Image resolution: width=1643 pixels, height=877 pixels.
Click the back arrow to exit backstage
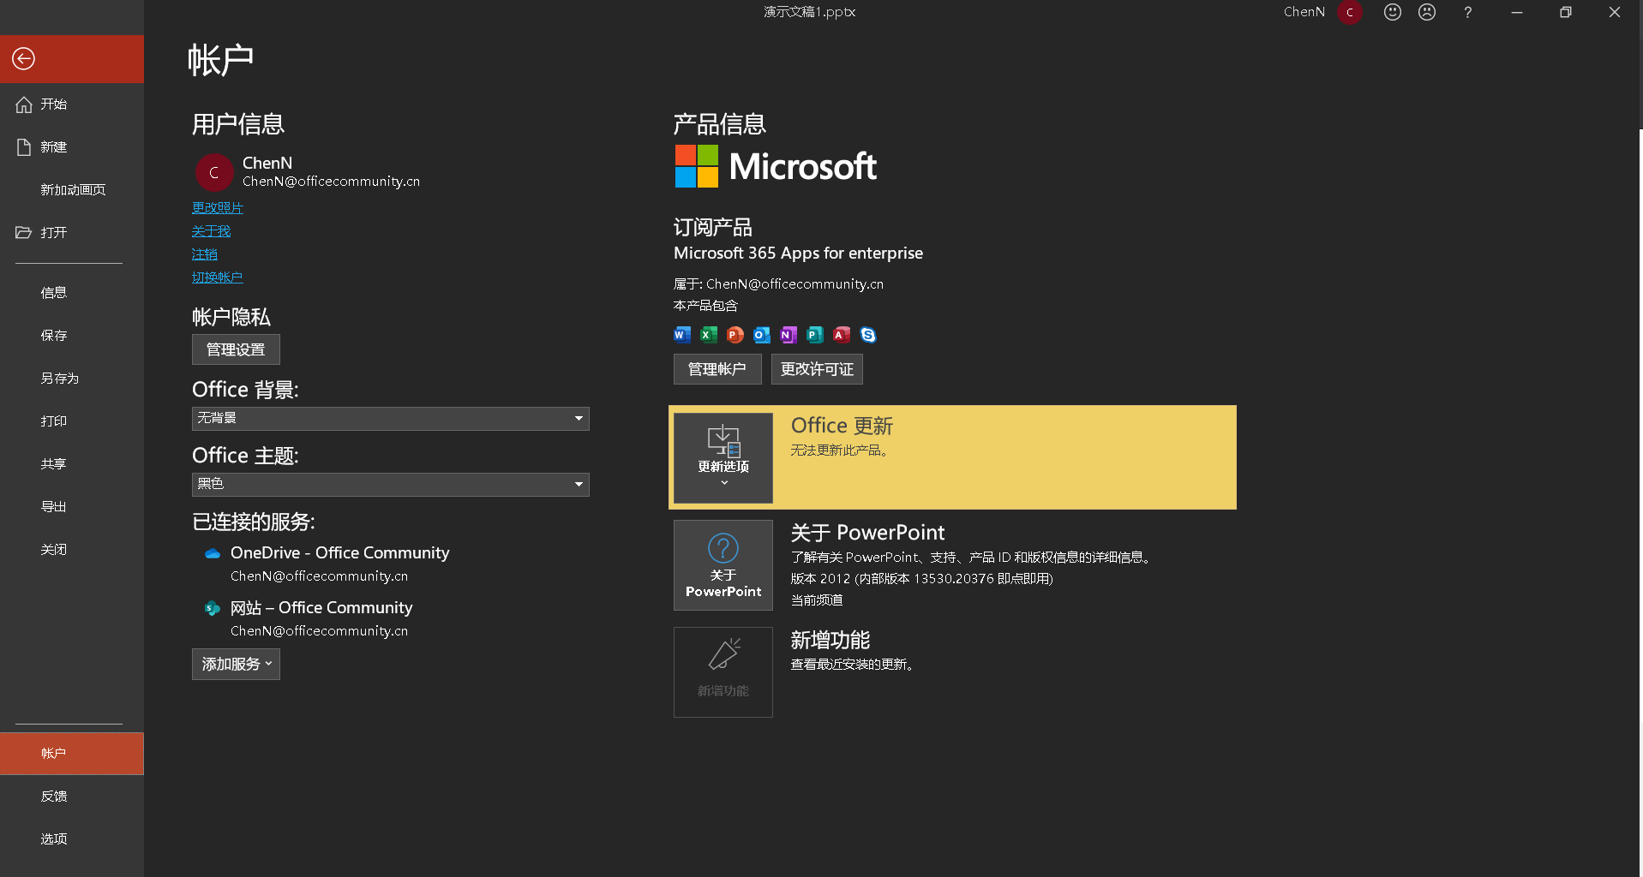[x=24, y=58]
